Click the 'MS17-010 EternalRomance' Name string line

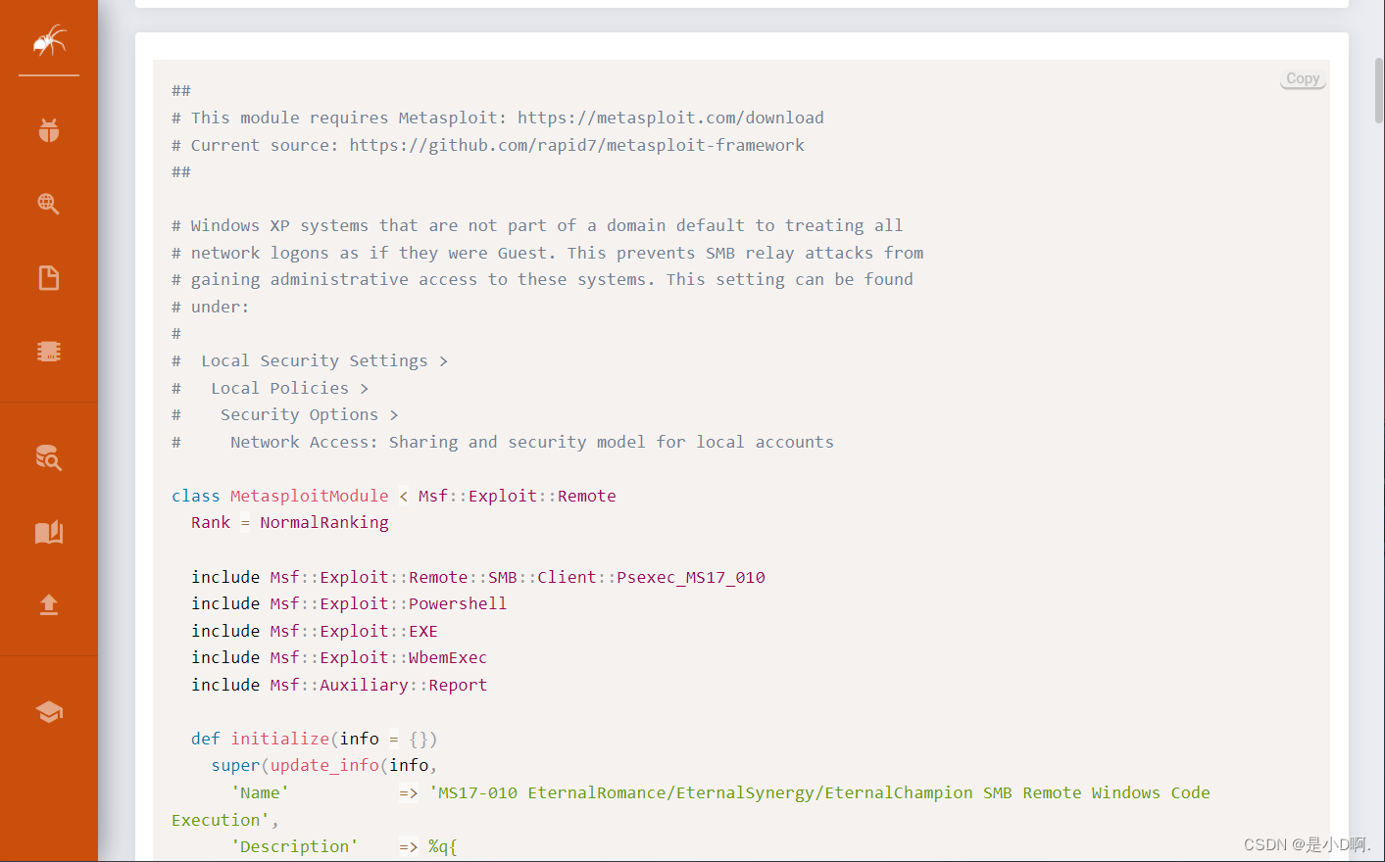(720, 792)
